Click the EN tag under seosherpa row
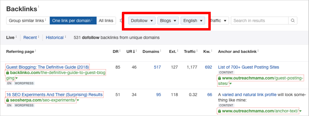The height and width of the screenshot is (116, 309). (9, 105)
